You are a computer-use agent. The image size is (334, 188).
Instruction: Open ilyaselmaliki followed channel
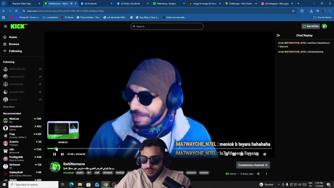coord(22,92)
